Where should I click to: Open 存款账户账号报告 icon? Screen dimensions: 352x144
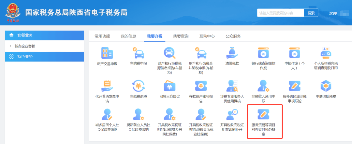[201, 86]
